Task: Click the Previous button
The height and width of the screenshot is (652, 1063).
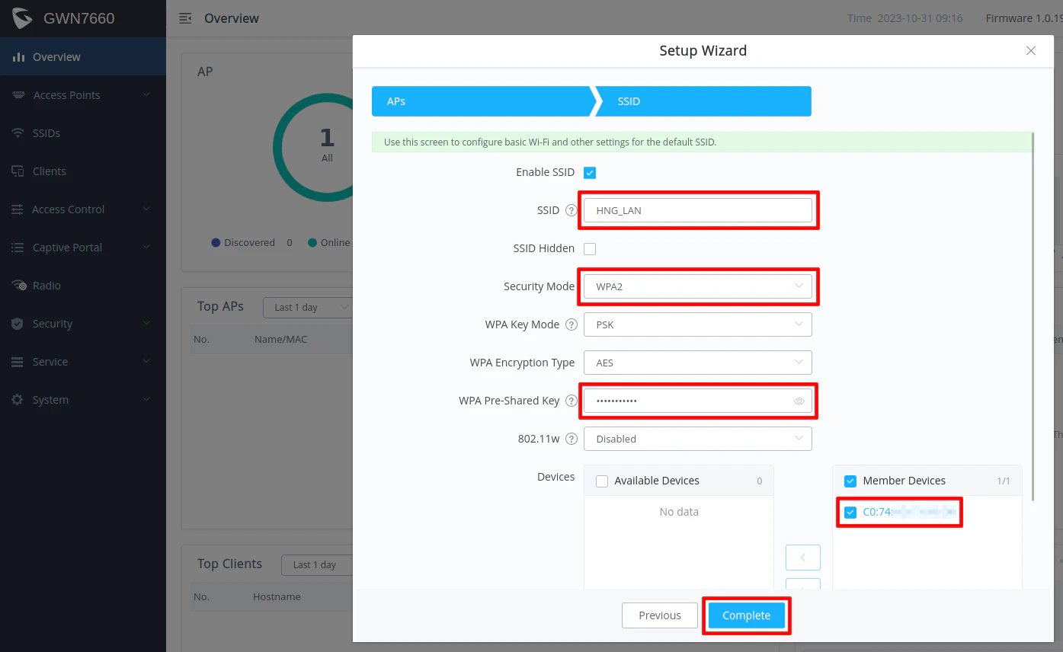Action: tap(660, 615)
